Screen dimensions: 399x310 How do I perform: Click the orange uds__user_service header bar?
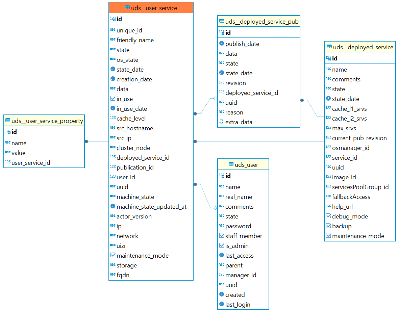pos(151,8)
